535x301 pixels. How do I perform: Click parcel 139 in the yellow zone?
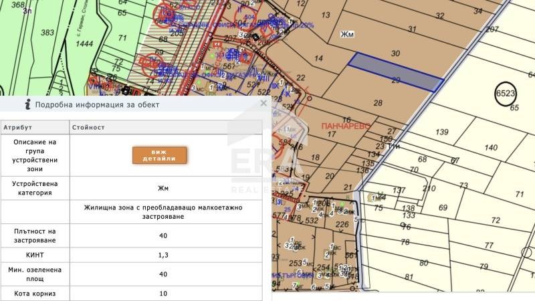pyautogui.click(x=441, y=132)
